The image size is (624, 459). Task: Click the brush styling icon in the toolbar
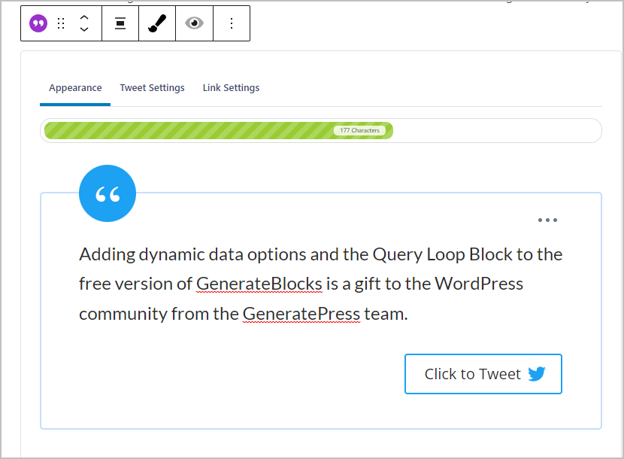(x=157, y=23)
